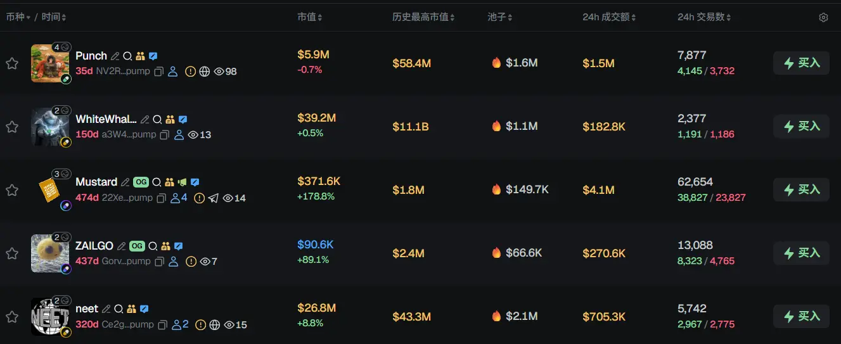Sort by the 市值 column header
The image size is (841, 344).
point(309,17)
